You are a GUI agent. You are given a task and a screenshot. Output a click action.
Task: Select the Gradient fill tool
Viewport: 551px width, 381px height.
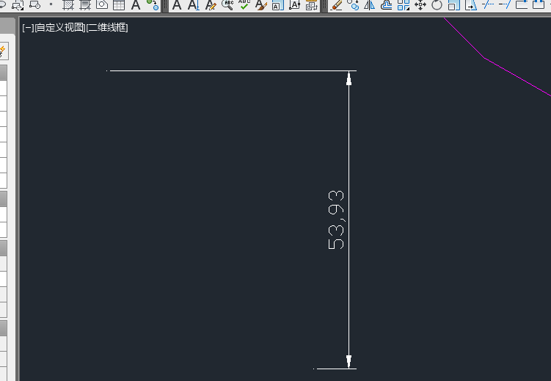click(x=85, y=5)
